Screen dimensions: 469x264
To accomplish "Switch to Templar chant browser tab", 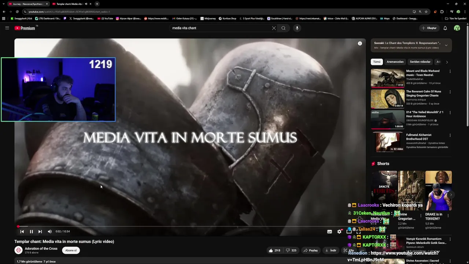I will point(70,4).
